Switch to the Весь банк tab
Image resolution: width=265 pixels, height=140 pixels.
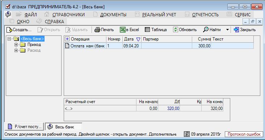point(64,127)
